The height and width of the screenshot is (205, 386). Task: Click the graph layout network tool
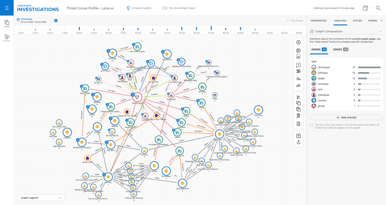(x=299, y=71)
